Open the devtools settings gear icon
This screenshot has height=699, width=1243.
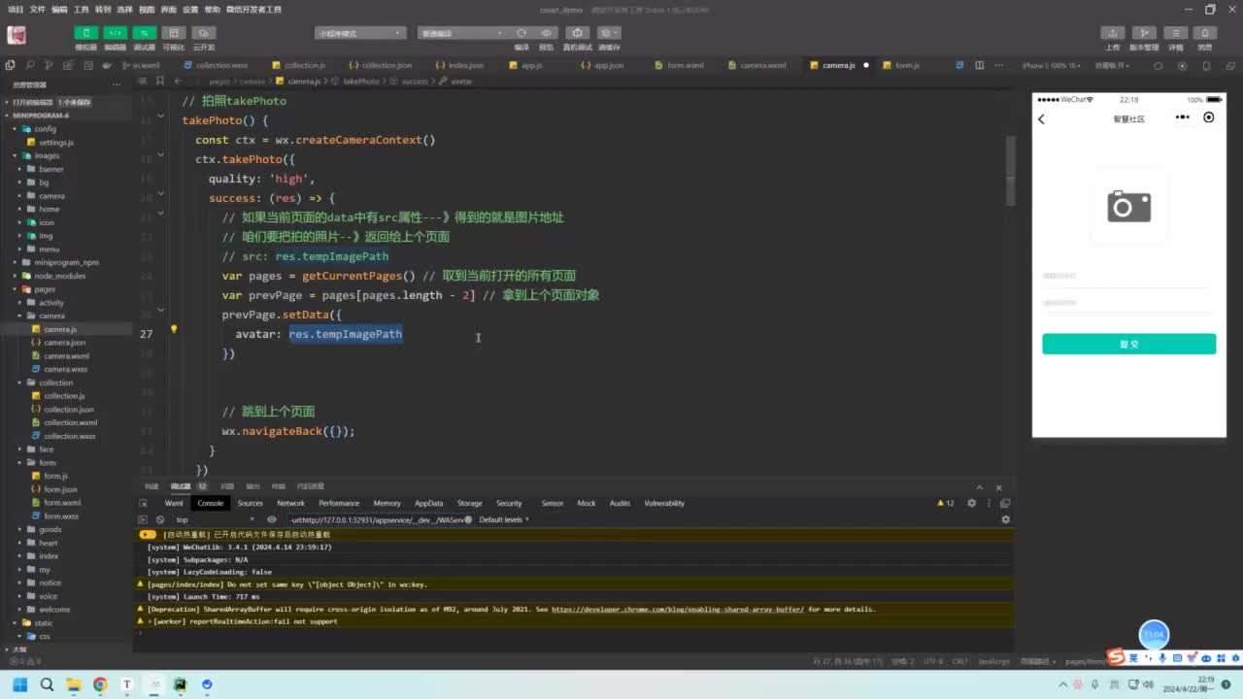click(x=972, y=503)
